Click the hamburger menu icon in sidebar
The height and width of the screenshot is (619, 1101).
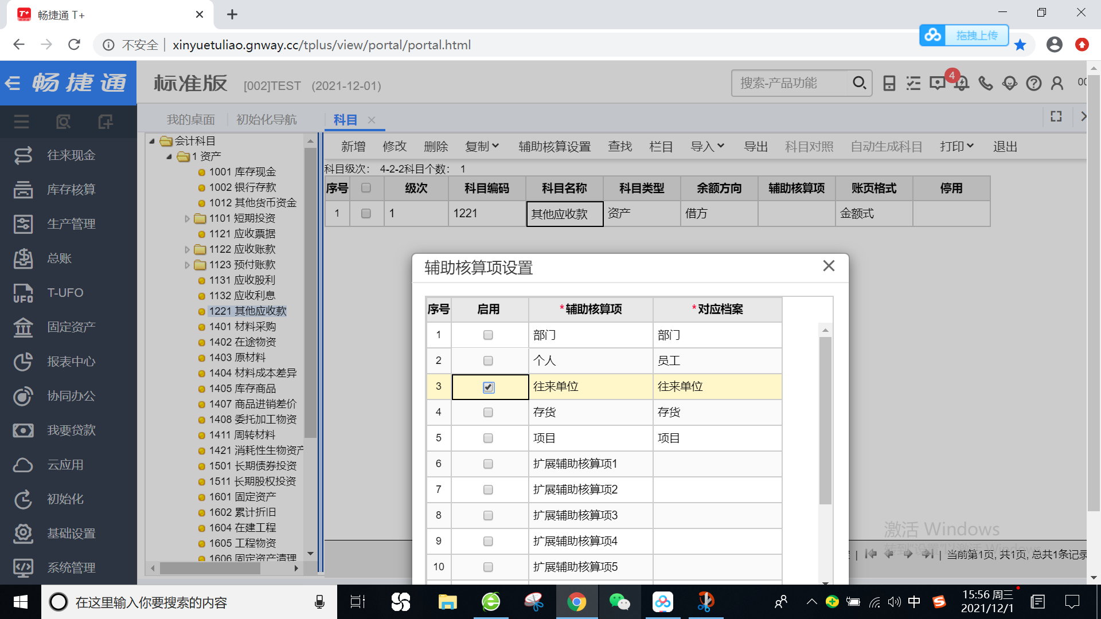(22, 122)
